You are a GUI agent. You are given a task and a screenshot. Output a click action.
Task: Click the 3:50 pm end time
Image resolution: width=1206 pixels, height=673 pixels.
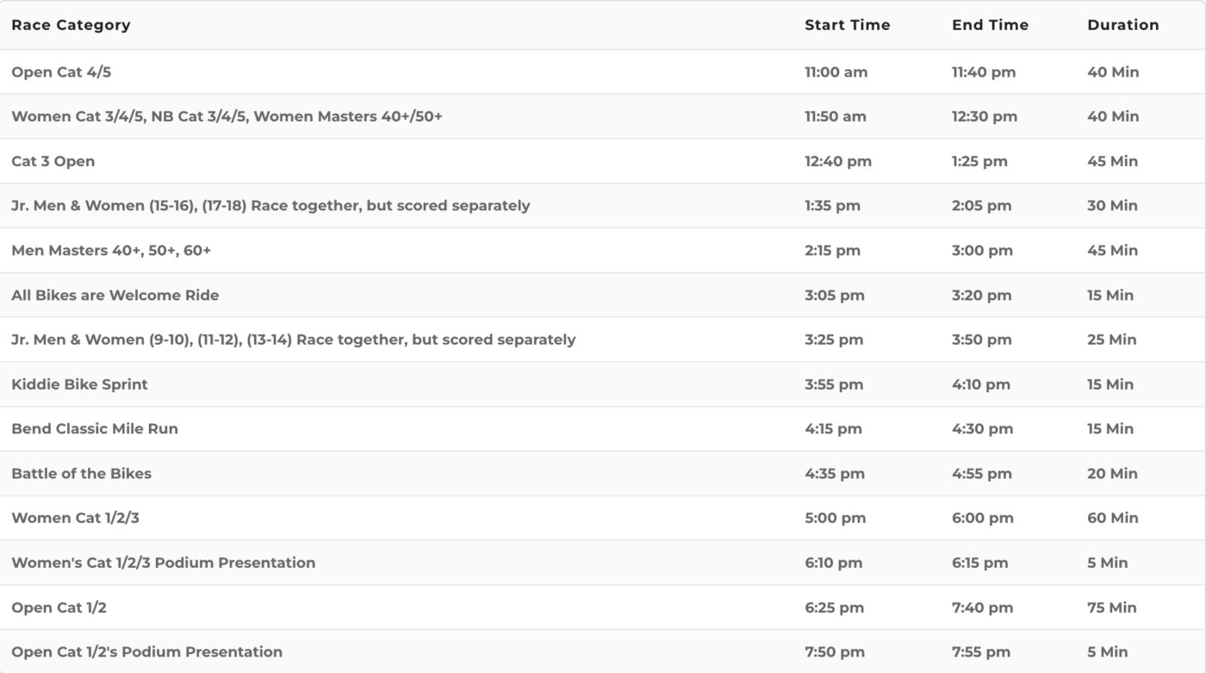(x=981, y=340)
